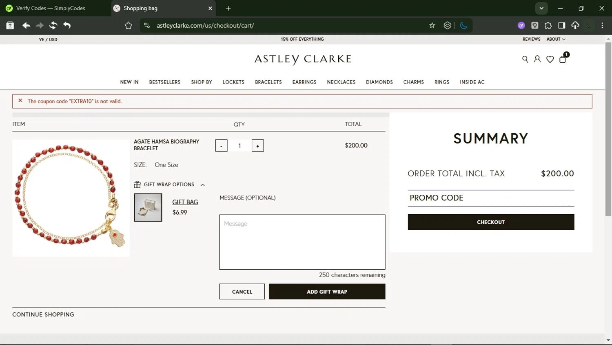The width and height of the screenshot is (612, 345).
Task: Open the tab search dropdown arrow
Action: point(541,8)
